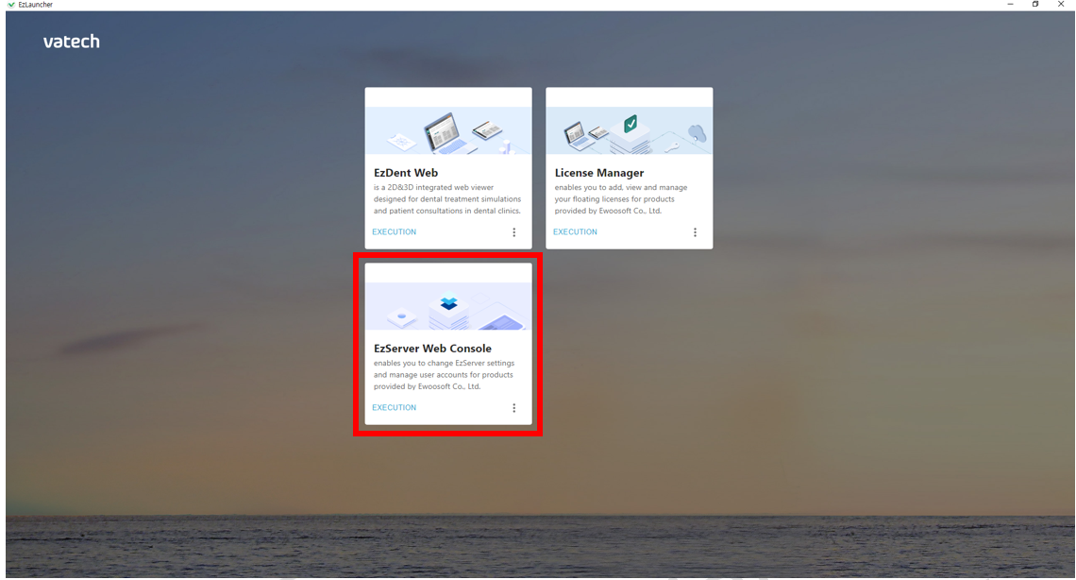Minimize the EzLauncher window
This screenshot has width=1076, height=580.
1010,4
